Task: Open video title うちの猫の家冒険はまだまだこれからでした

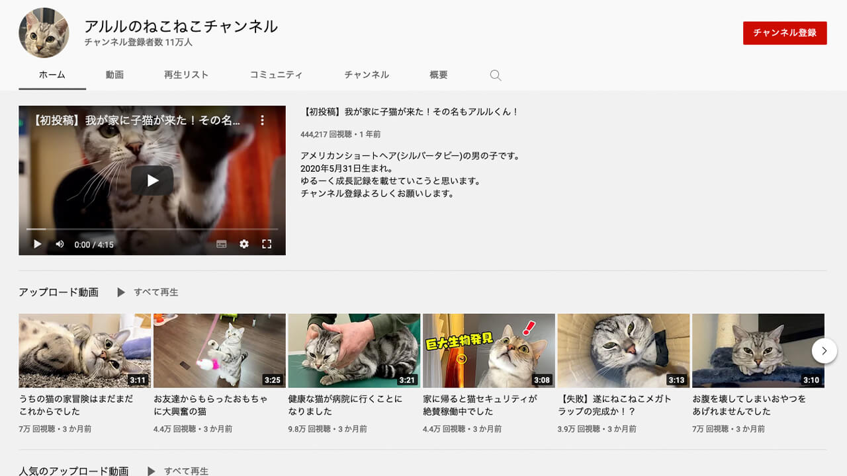Action: [x=76, y=405]
